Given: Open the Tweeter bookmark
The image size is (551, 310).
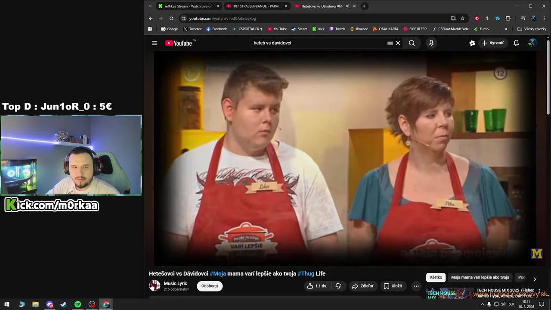Looking at the screenshot, I should [x=192, y=29].
